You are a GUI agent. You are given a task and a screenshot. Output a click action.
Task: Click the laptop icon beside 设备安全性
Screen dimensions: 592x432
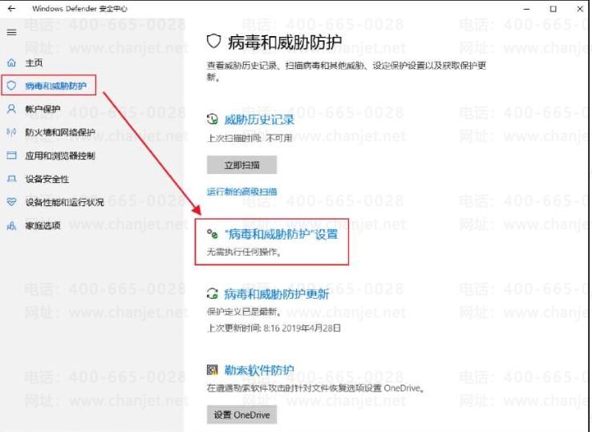pos(12,179)
